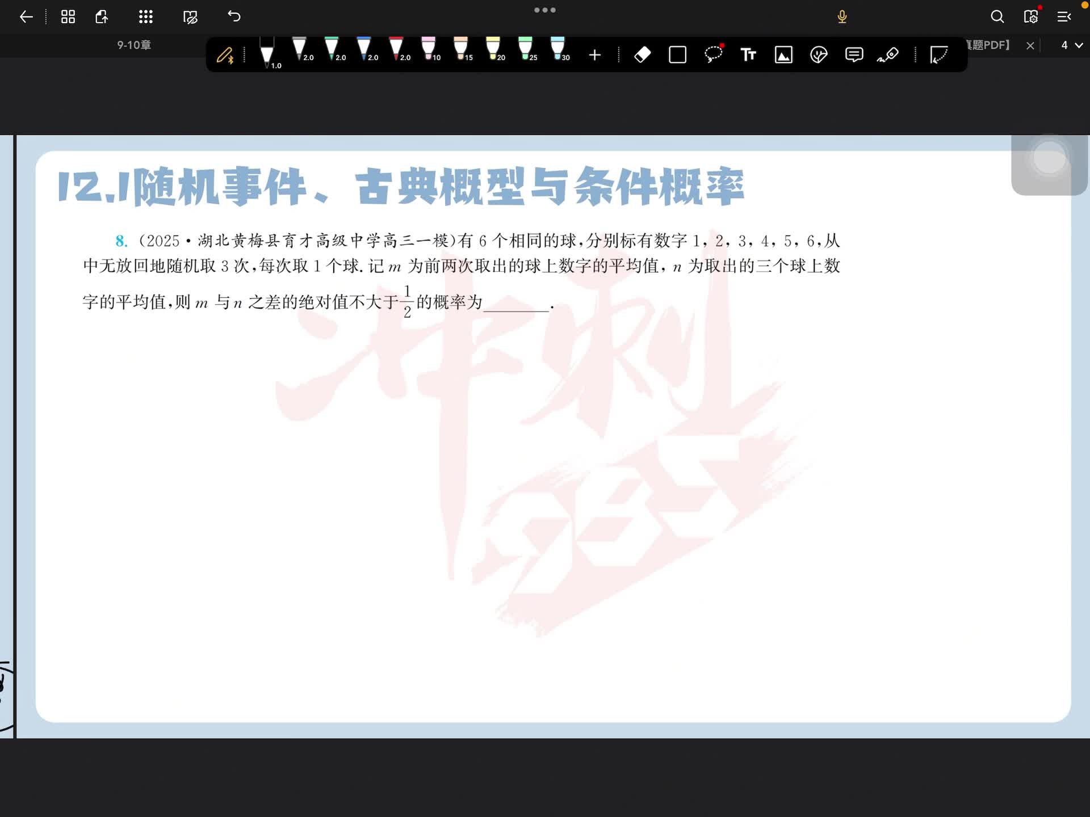
Task: Toggle the sidebar outline panel
Action: point(1064,16)
